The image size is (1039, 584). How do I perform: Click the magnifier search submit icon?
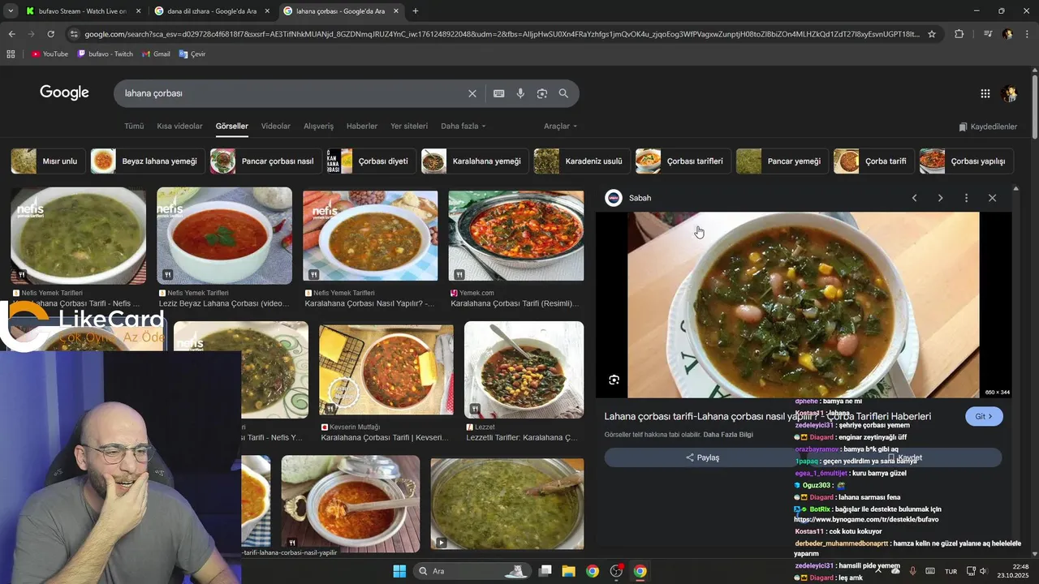pos(563,93)
